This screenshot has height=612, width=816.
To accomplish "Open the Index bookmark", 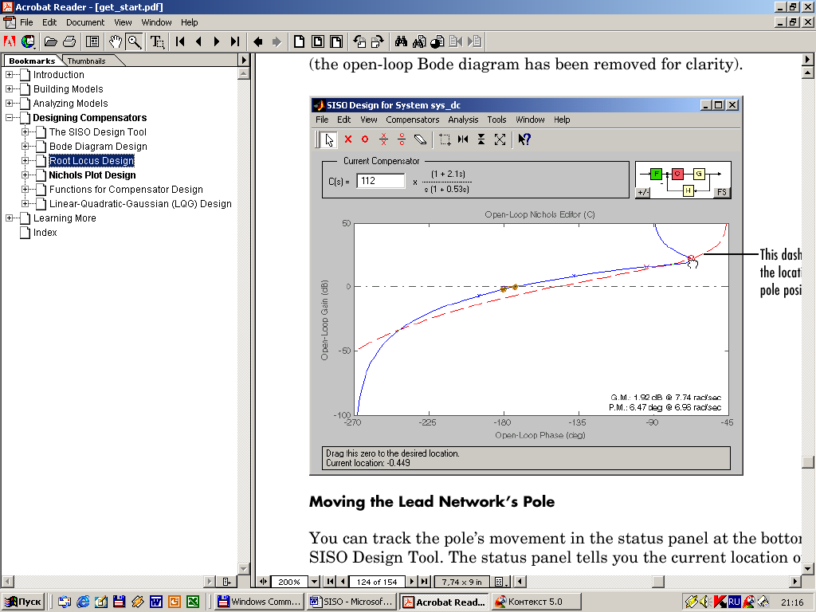I will (x=45, y=233).
